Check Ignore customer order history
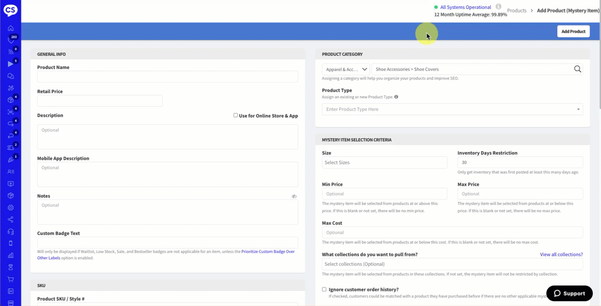601x306 pixels. point(324,289)
